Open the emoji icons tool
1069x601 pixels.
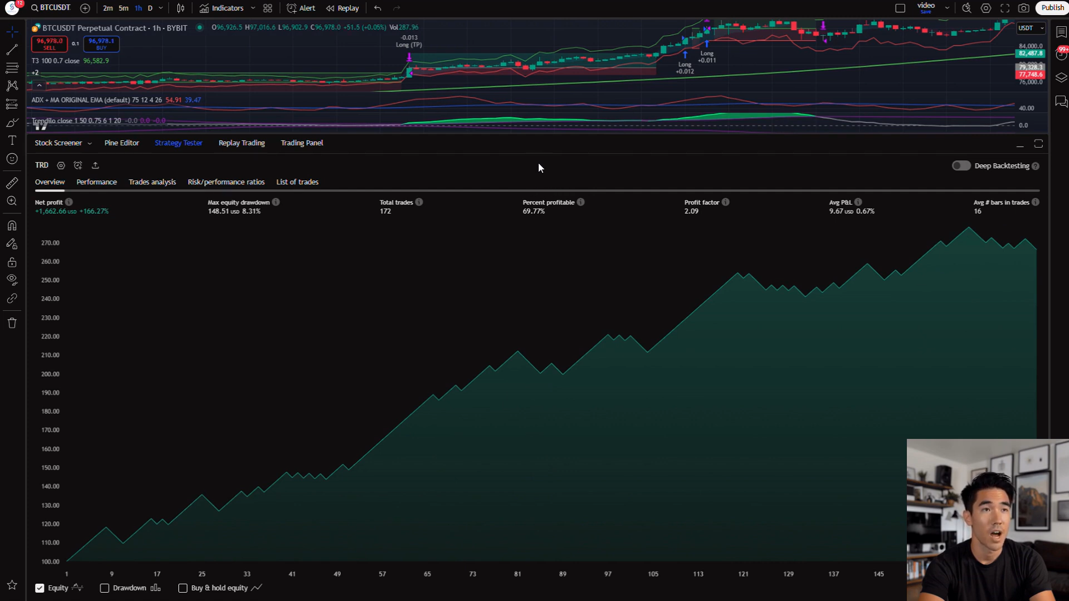pyautogui.click(x=12, y=159)
